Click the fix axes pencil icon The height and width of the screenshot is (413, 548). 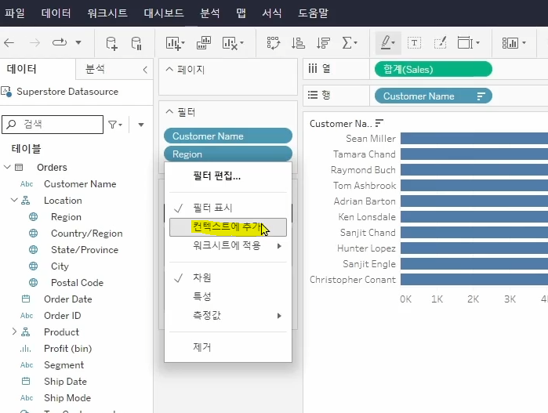440,43
